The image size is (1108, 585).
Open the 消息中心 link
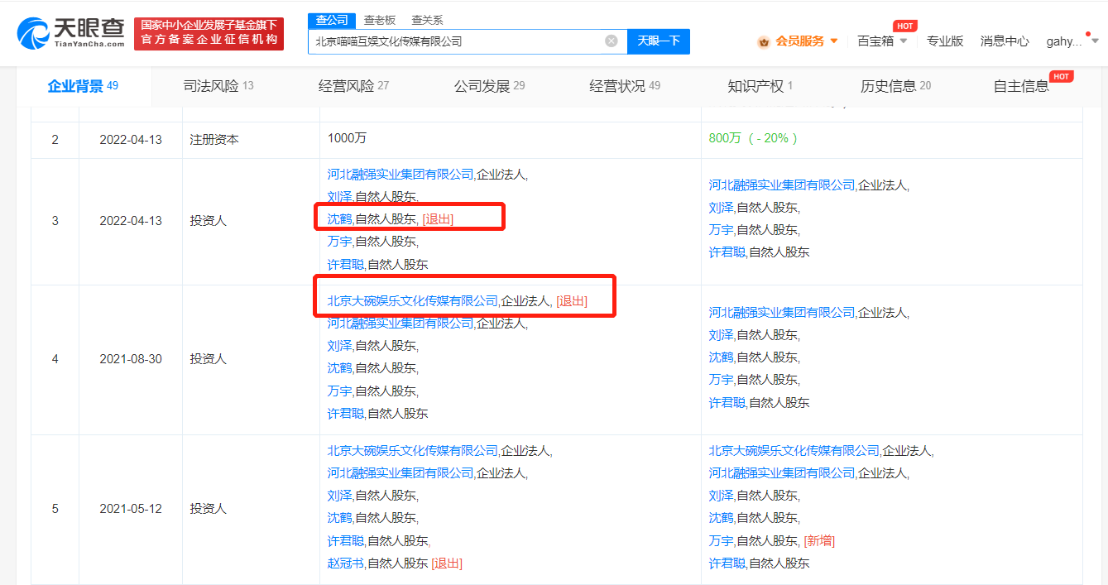click(x=1005, y=41)
